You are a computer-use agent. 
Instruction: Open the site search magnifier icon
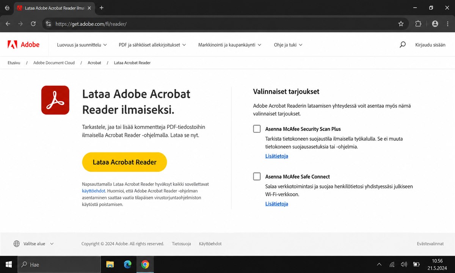pyautogui.click(x=403, y=45)
